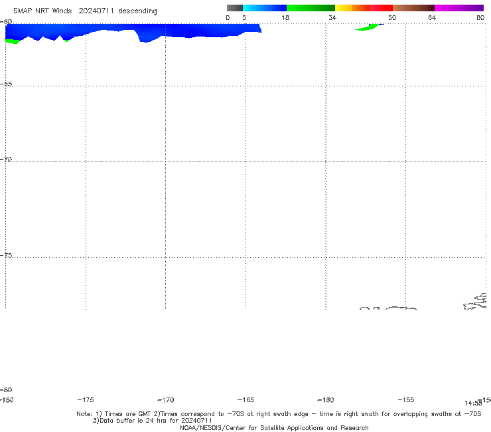Click the longitude label '-165'
Image resolution: width=491 pixels, height=432 pixels.
245,399
